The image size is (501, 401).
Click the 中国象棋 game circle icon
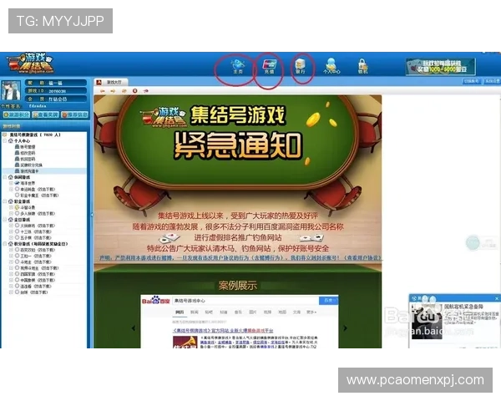(x=18, y=280)
